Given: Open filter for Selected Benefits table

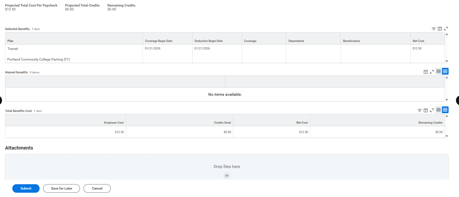Looking at the screenshot, I should click(x=434, y=29).
